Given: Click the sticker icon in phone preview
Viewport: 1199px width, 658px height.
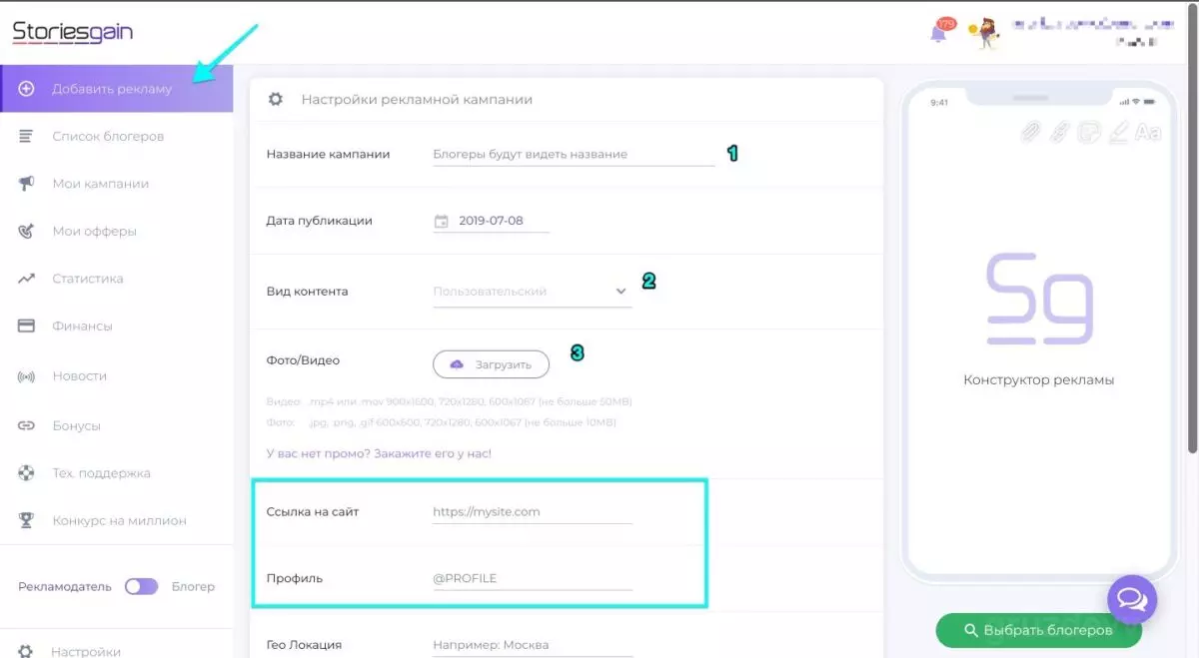Looking at the screenshot, I should point(1090,132).
